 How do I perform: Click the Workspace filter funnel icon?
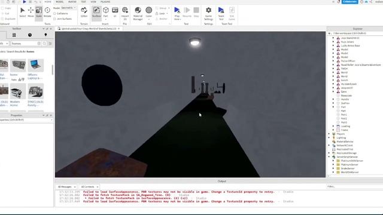330,33
